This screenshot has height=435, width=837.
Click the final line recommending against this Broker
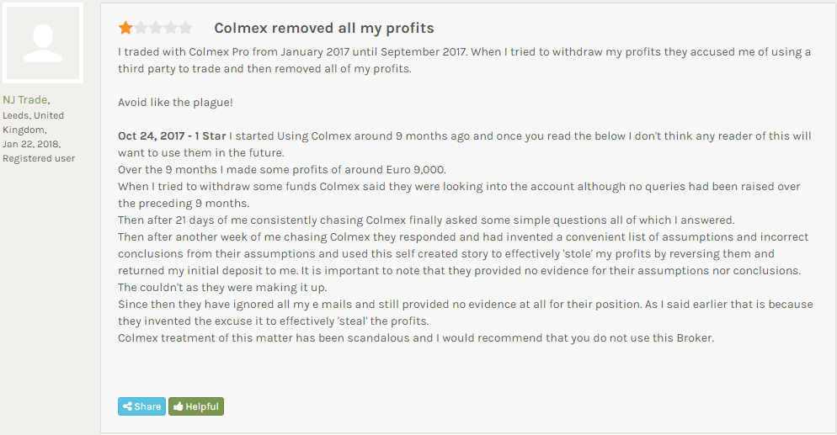tap(416, 338)
